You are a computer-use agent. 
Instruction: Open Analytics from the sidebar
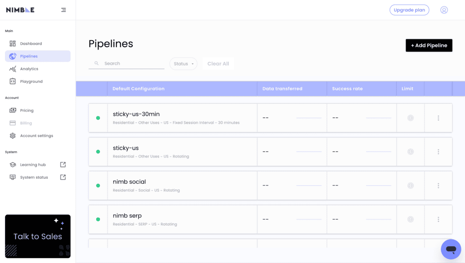click(x=38, y=69)
